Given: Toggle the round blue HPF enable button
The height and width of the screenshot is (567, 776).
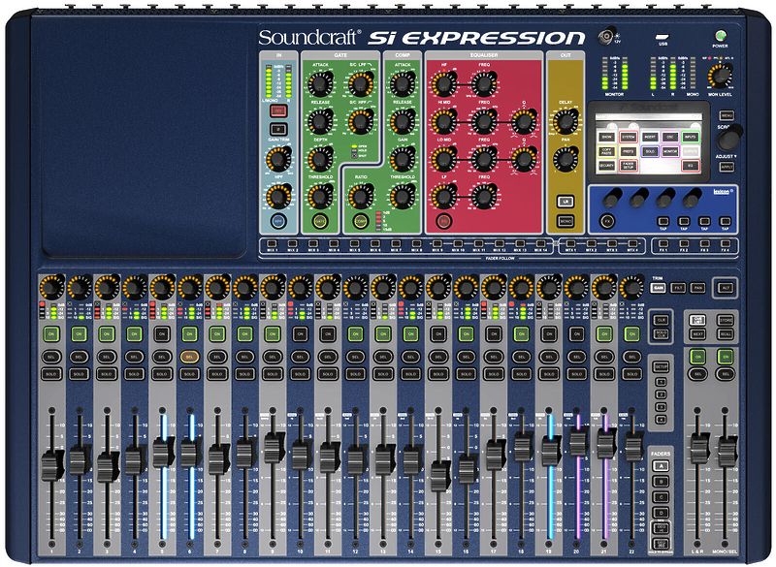Looking at the screenshot, I should click(278, 221).
